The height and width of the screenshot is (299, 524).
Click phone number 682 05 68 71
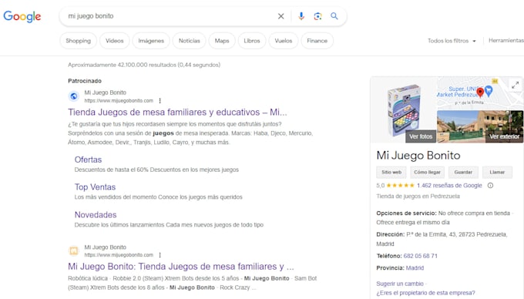[x=421, y=256]
